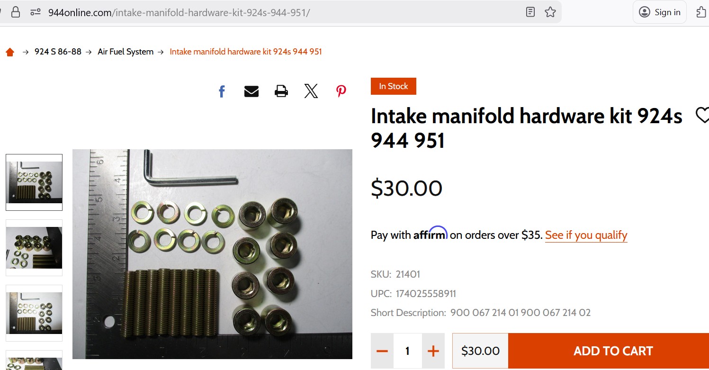The image size is (709, 370).
Task: Open See if you qualify link
Action: click(x=586, y=235)
